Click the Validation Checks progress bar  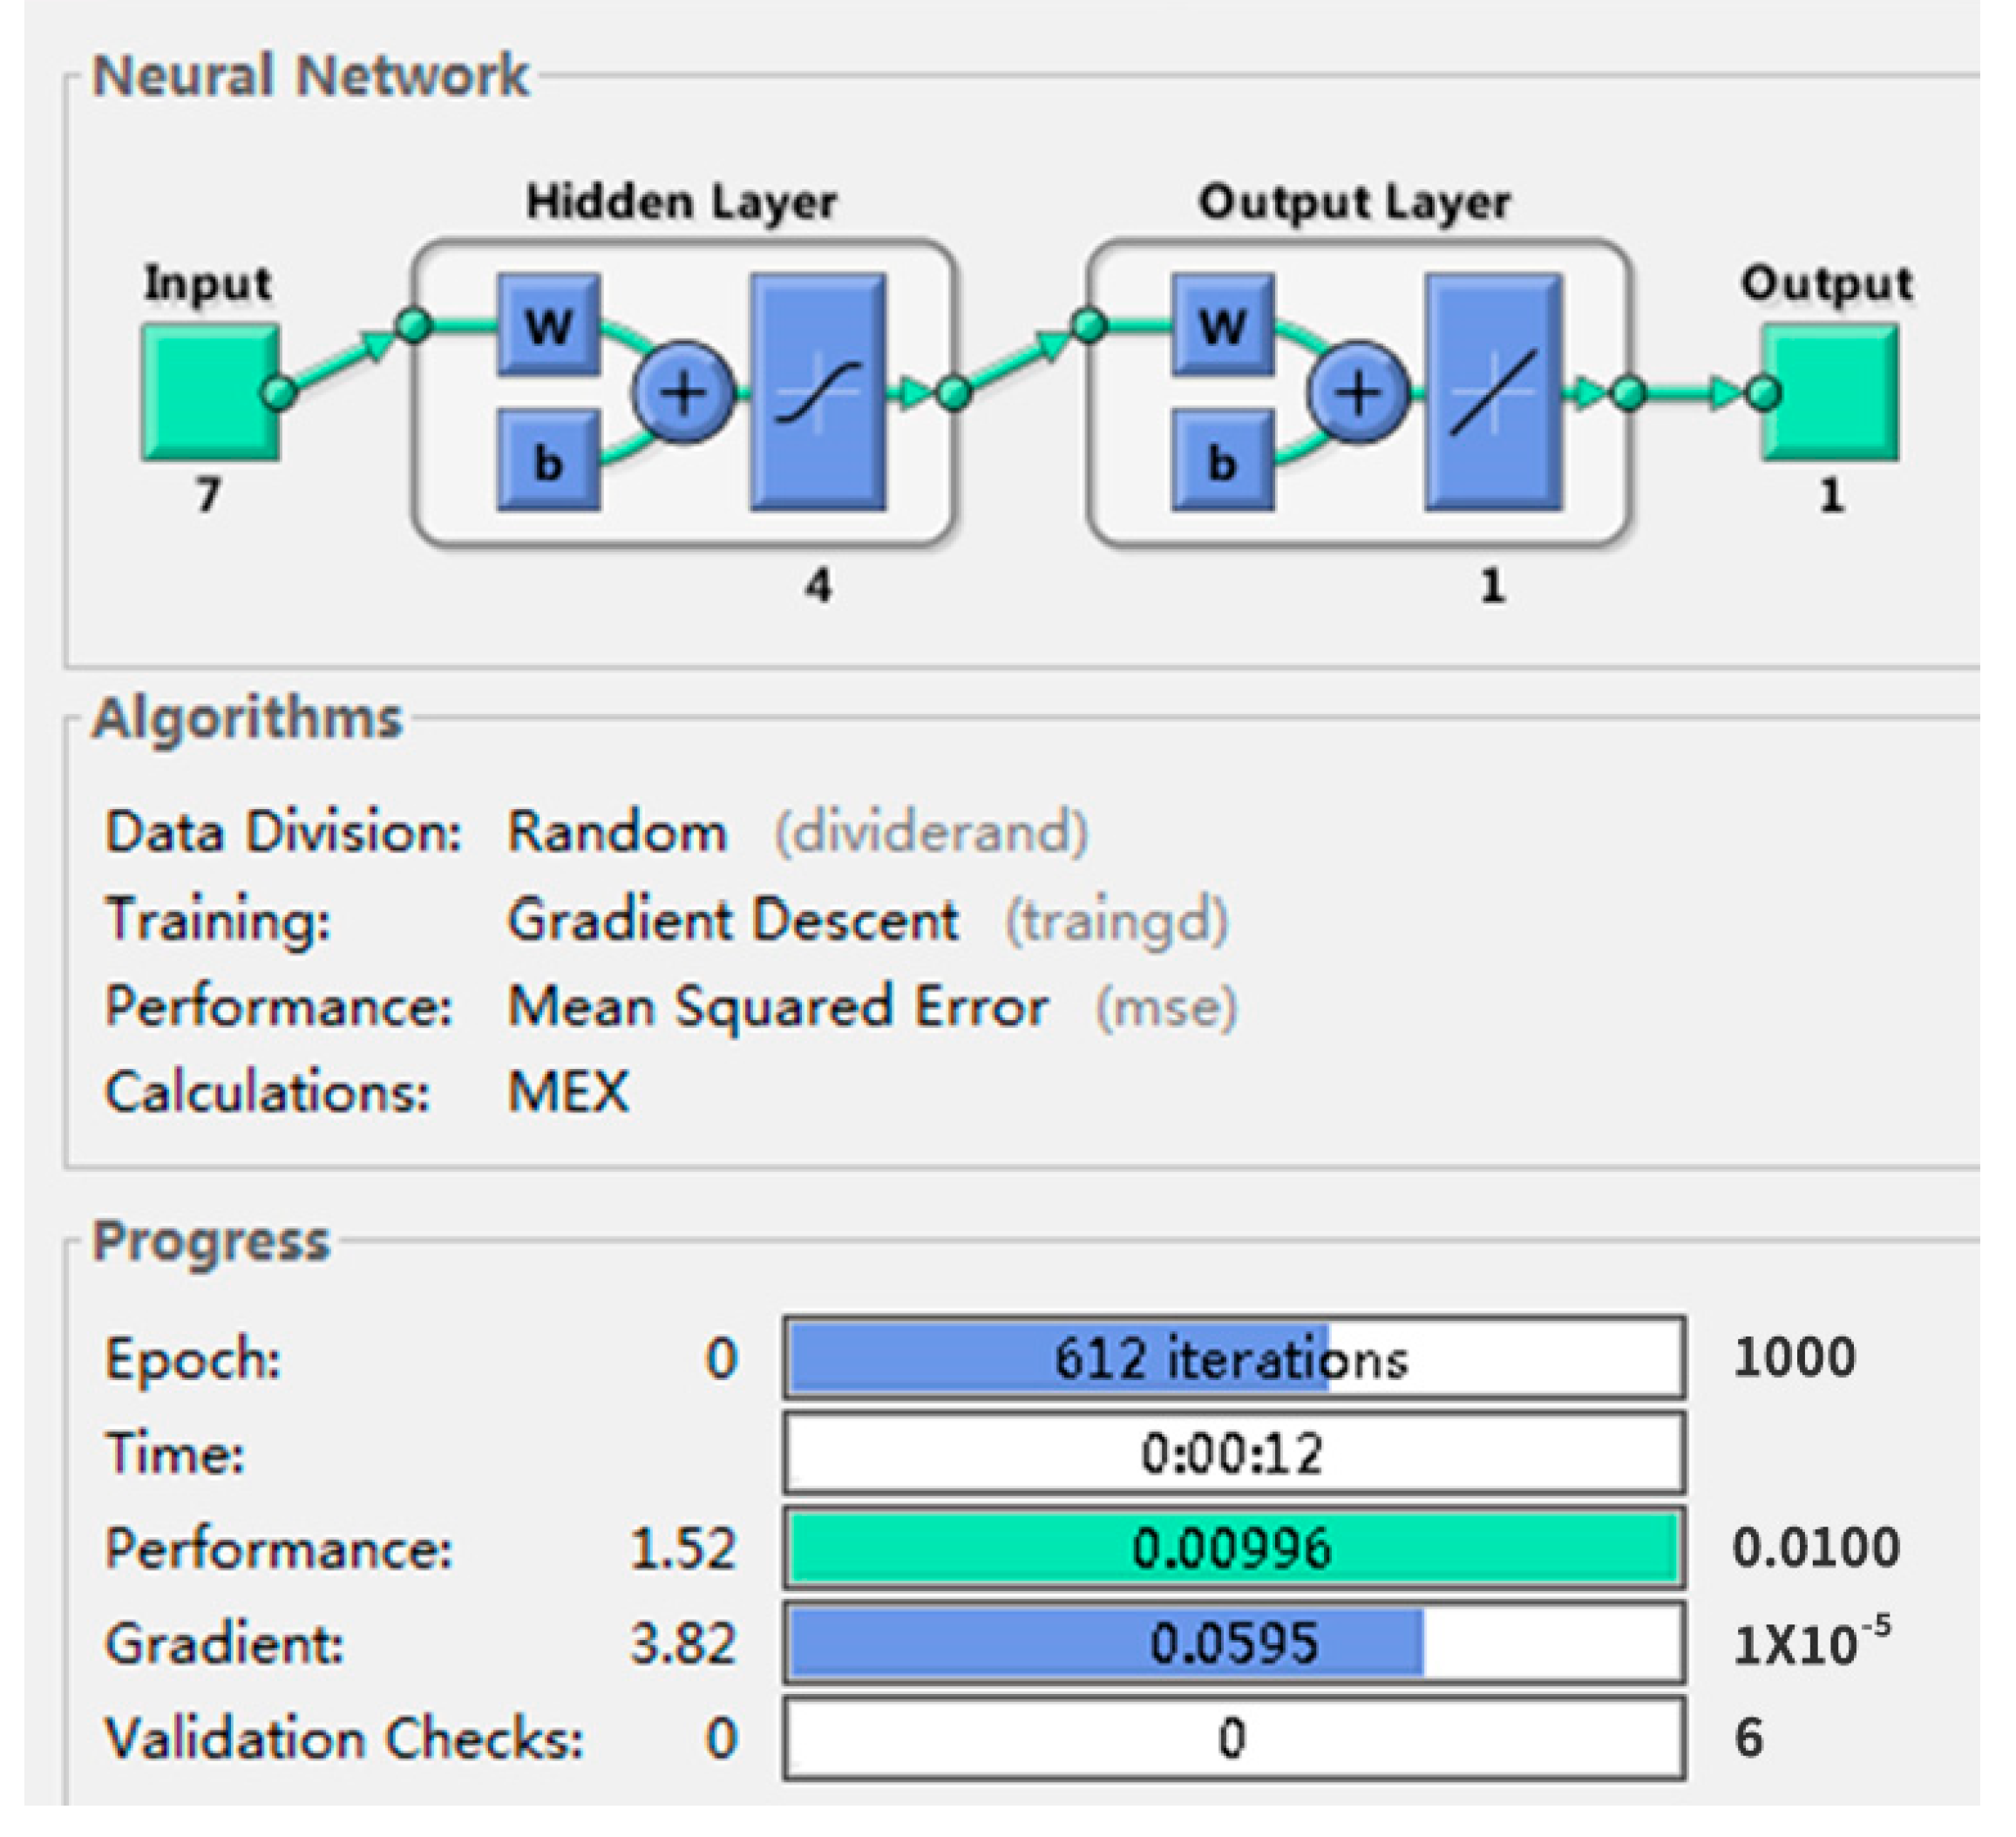coord(1233,1738)
